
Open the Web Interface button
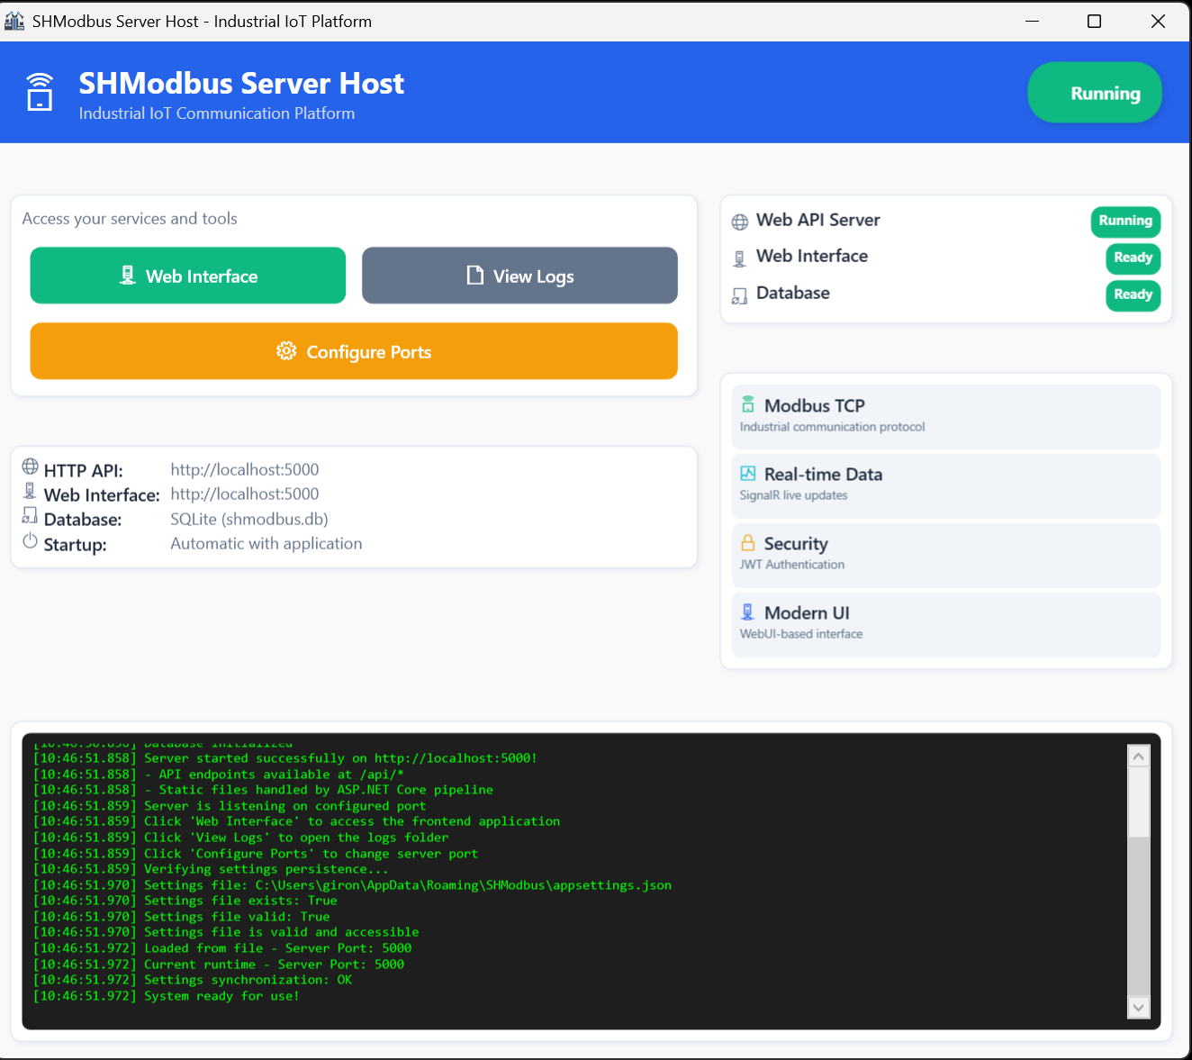pyautogui.click(x=188, y=276)
